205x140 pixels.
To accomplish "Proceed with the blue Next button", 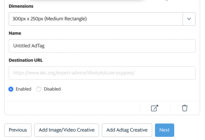I will coord(164,130).
